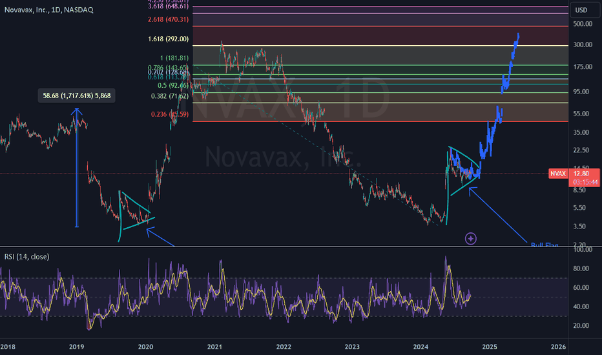Click the Novavax, Inc., 1D, NASDAQ chart title
Screen dimensions: 602x355
(48, 10)
